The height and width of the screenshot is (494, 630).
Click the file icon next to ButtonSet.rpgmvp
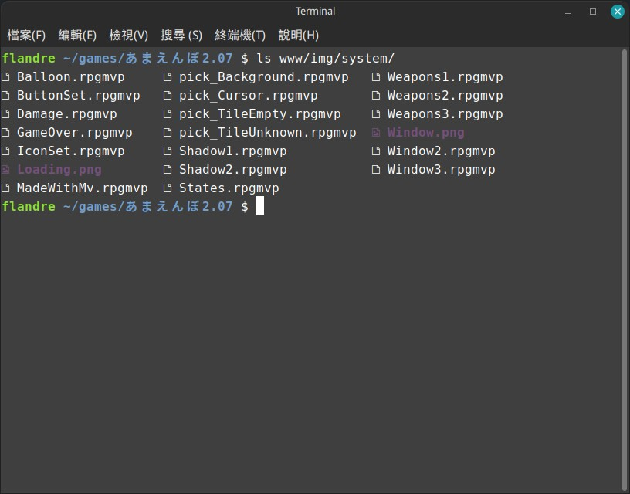point(6,95)
